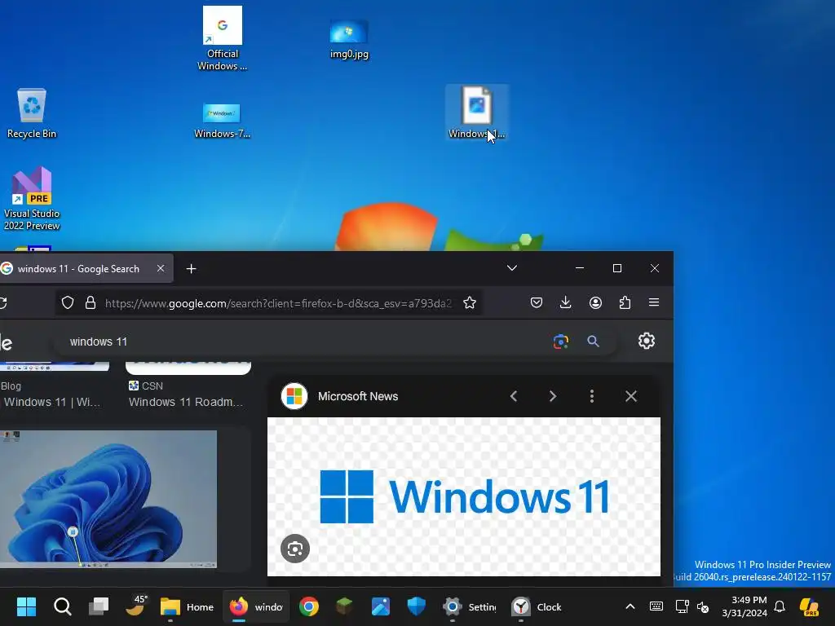The height and width of the screenshot is (626, 835).
Task: Open the Windows Start menu
Action: (x=26, y=606)
